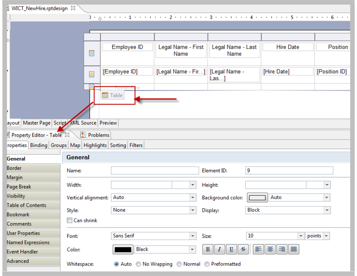The height and width of the screenshot is (276, 357).
Task: Select the Visibility property category
Action: point(33,196)
